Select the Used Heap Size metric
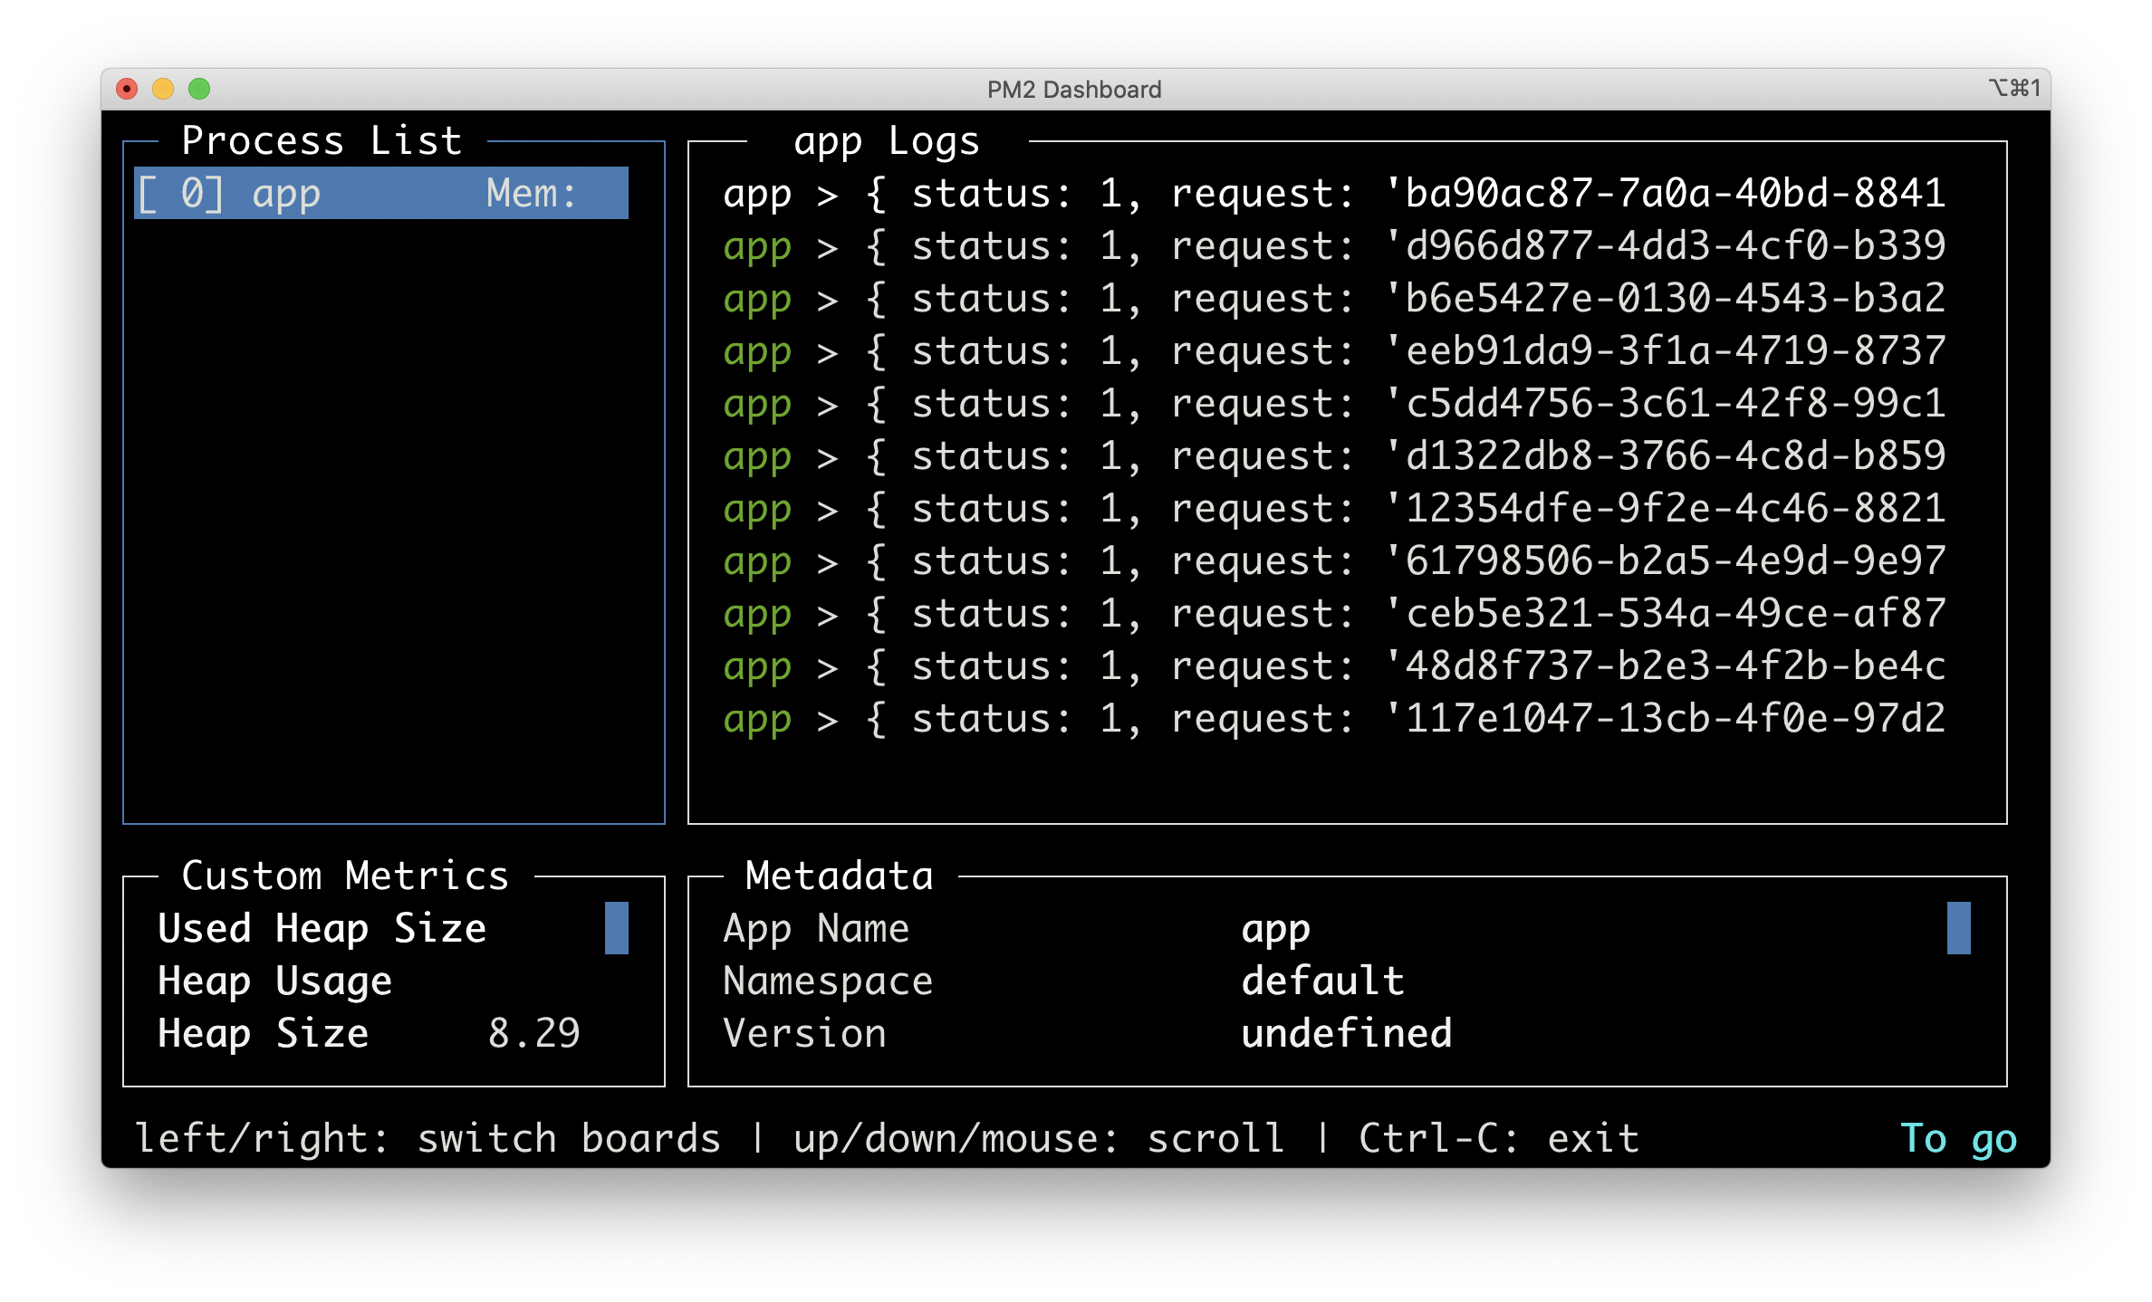 322,928
